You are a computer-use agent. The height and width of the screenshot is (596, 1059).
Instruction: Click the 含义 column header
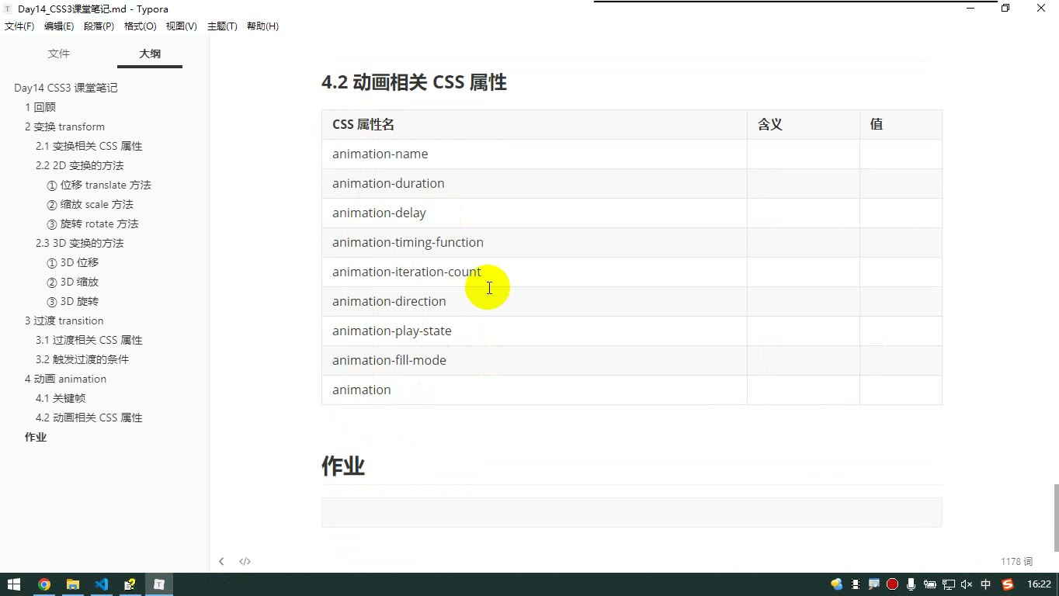click(x=803, y=124)
